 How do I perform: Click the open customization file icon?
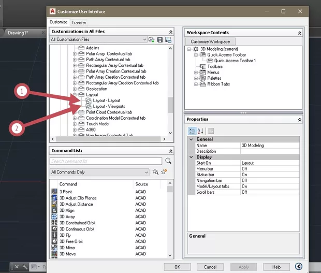coord(152,39)
